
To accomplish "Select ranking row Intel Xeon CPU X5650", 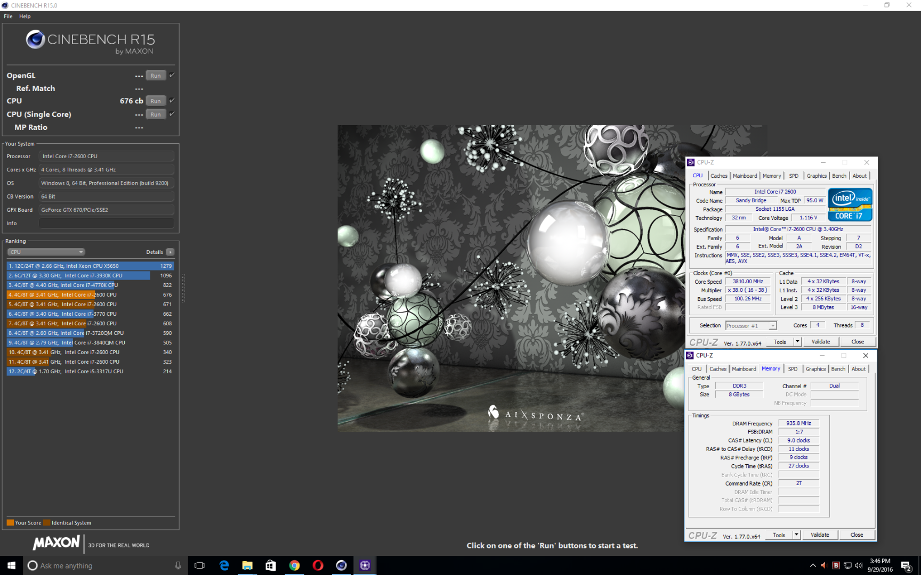I will (x=90, y=266).
